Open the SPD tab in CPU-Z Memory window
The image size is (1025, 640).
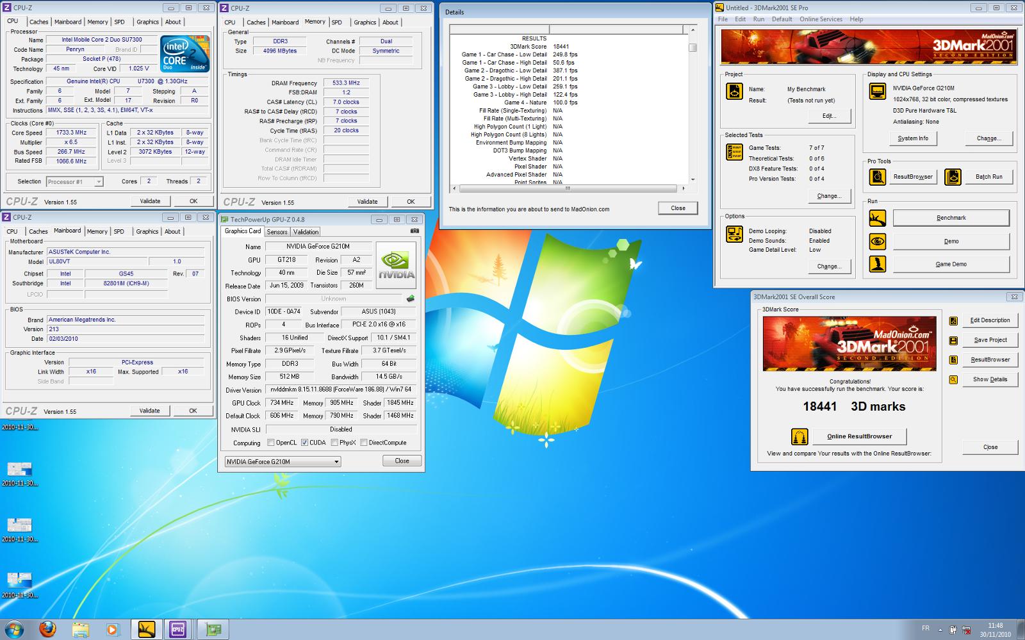click(x=337, y=22)
